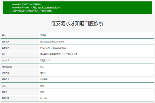The image size is (155, 103).
Task: Click the value 涟水县卫生和计划生育委员会
Action: (52, 42)
